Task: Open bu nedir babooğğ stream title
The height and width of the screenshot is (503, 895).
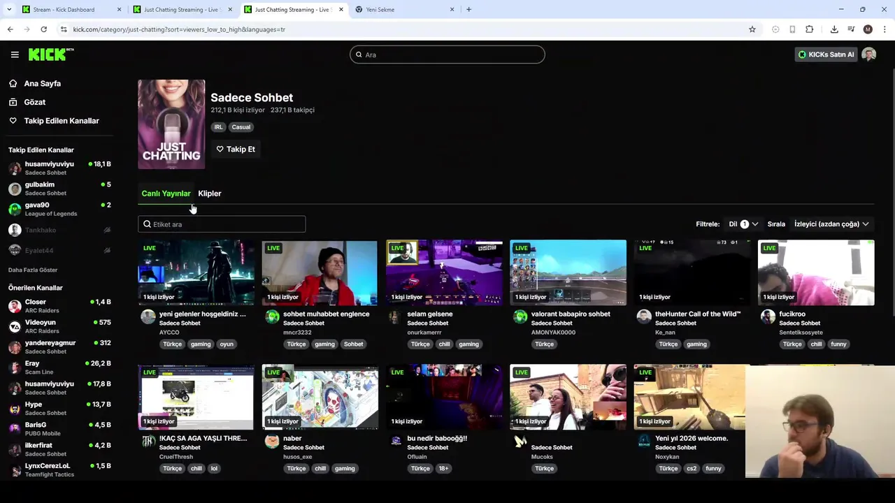Action: point(437,438)
